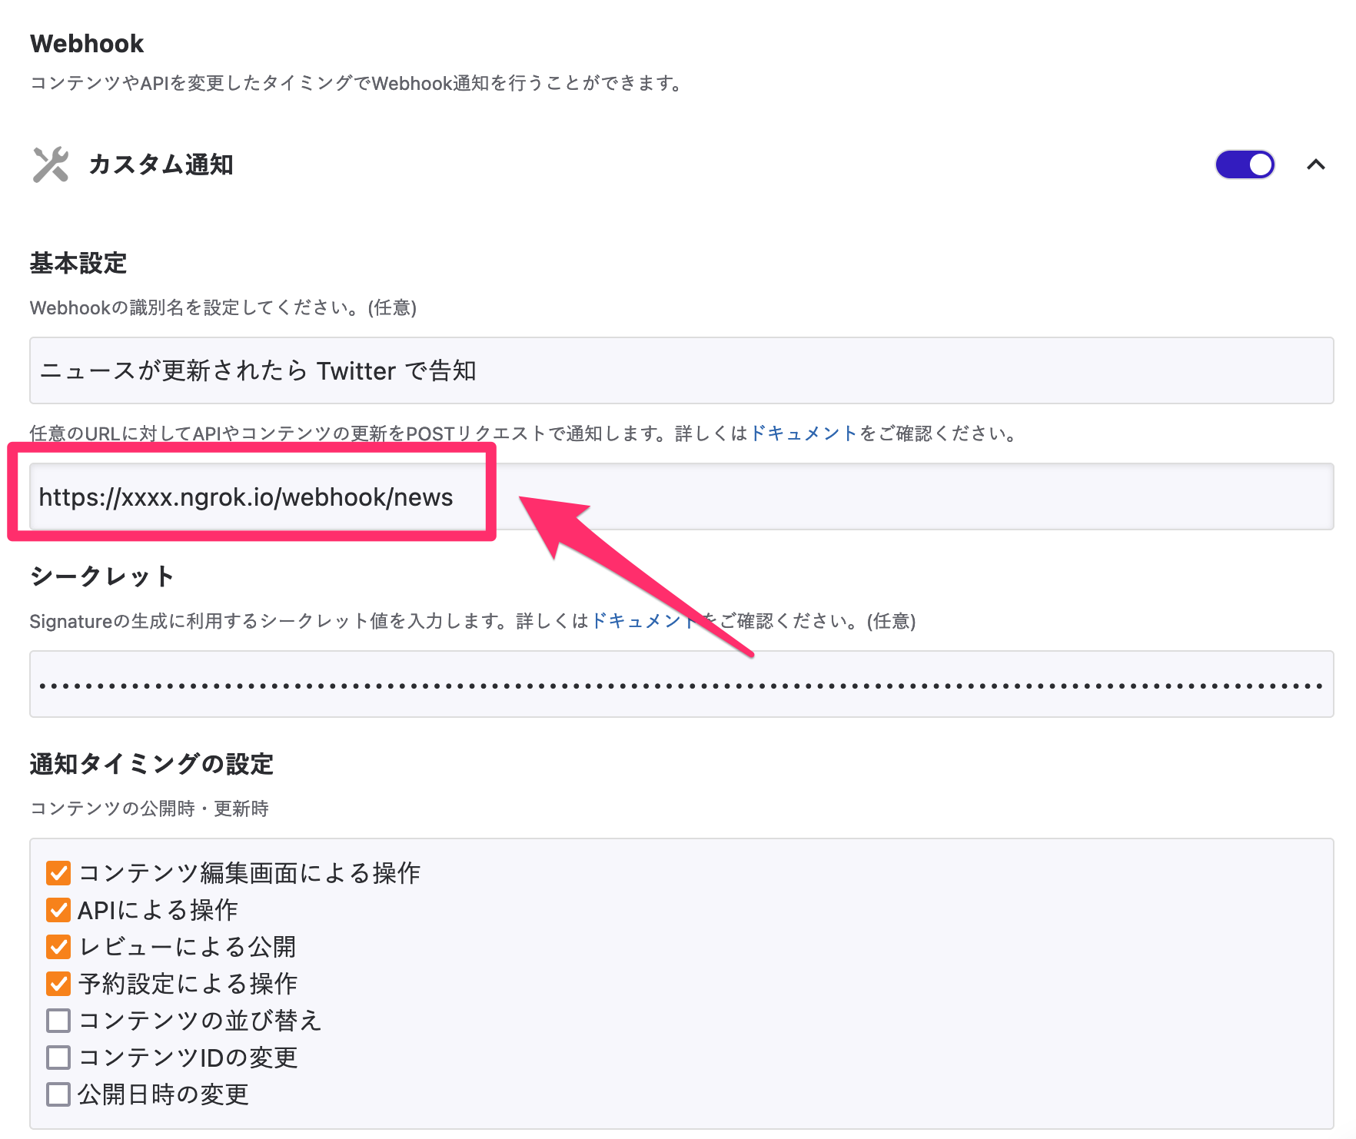Enable コンテンツの並び替え checkbox
This screenshot has height=1139, width=1356.
(58, 1021)
